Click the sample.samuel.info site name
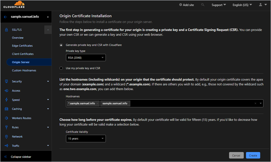 [x=25, y=17]
